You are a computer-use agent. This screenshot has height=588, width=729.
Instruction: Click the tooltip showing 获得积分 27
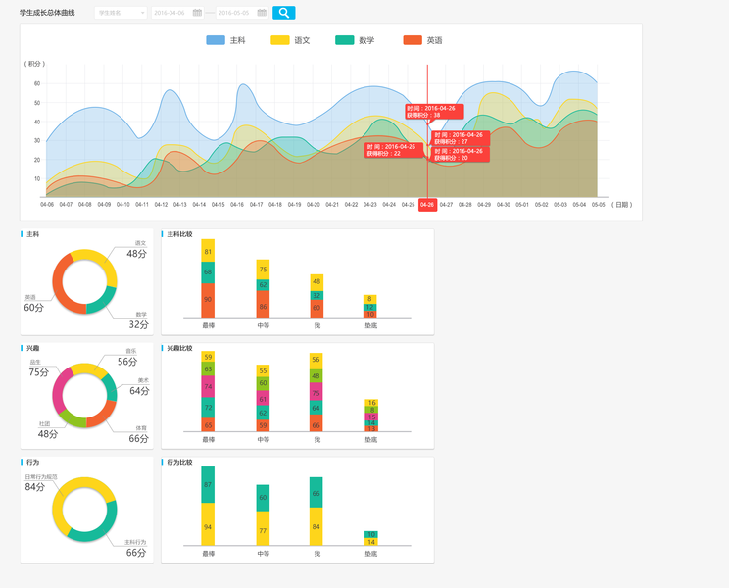[461, 138]
